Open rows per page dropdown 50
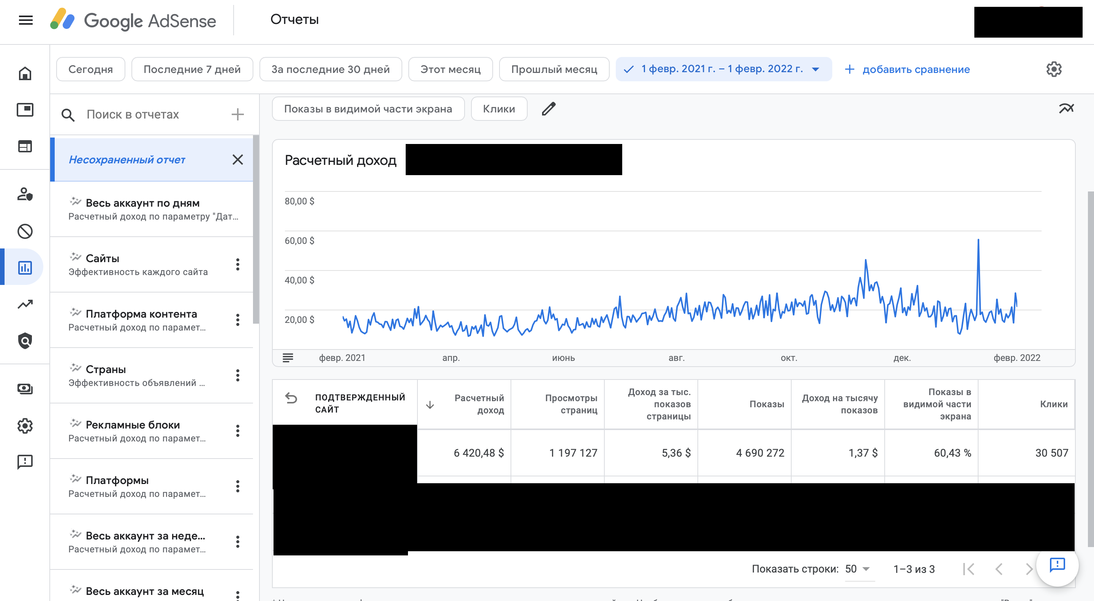The image size is (1094, 601). point(857,569)
